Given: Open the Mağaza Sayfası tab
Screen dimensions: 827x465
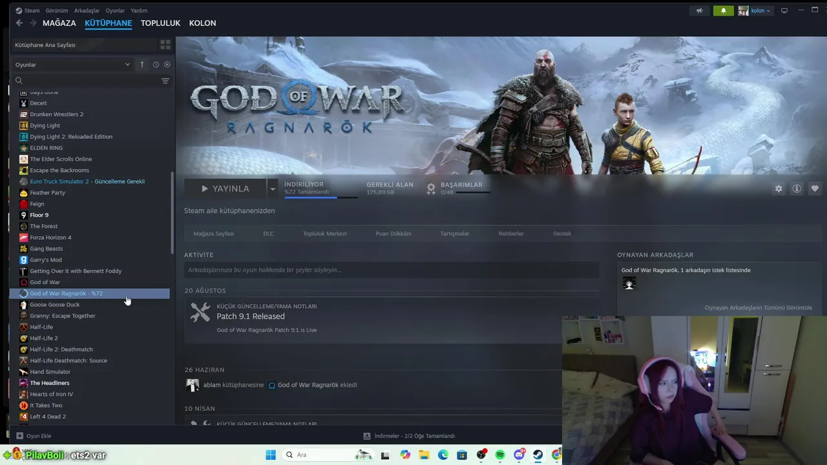Looking at the screenshot, I should point(213,234).
